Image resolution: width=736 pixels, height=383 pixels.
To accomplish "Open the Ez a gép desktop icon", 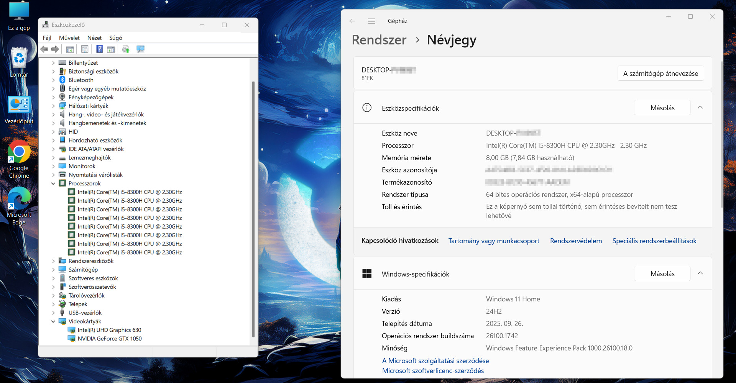I will pos(19,16).
